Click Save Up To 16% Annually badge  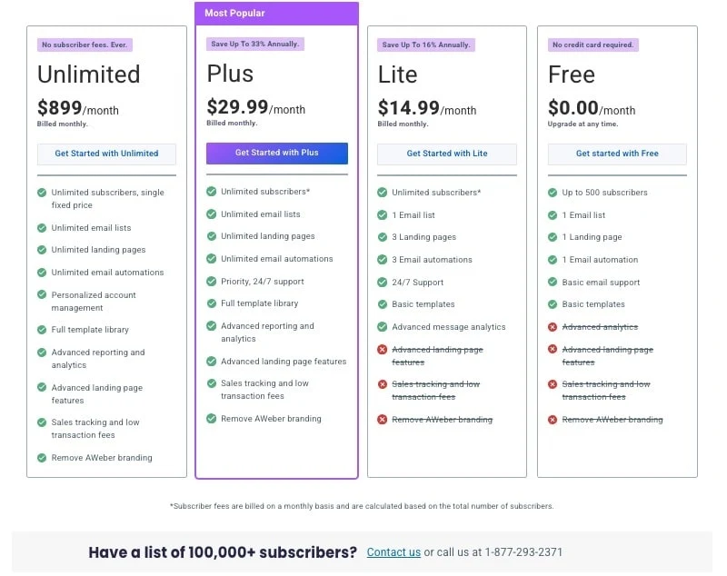pyautogui.click(x=426, y=45)
